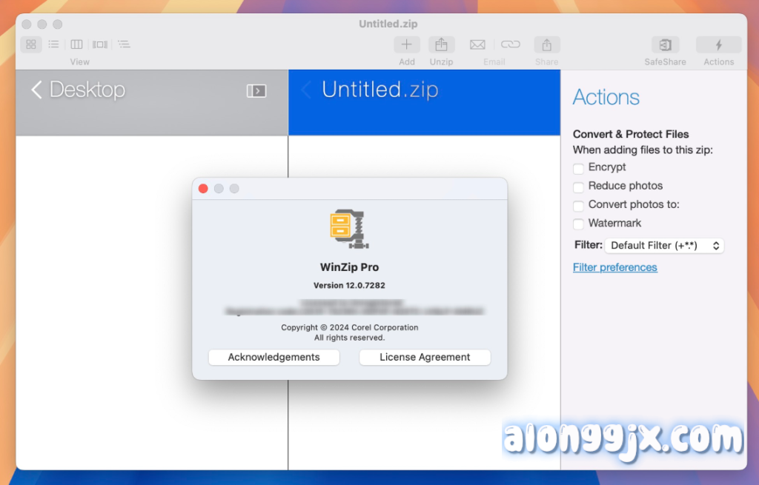Click the Share toolbar icon
Image resolution: width=759 pixels, height=485 pixels.
click(547, 45)
